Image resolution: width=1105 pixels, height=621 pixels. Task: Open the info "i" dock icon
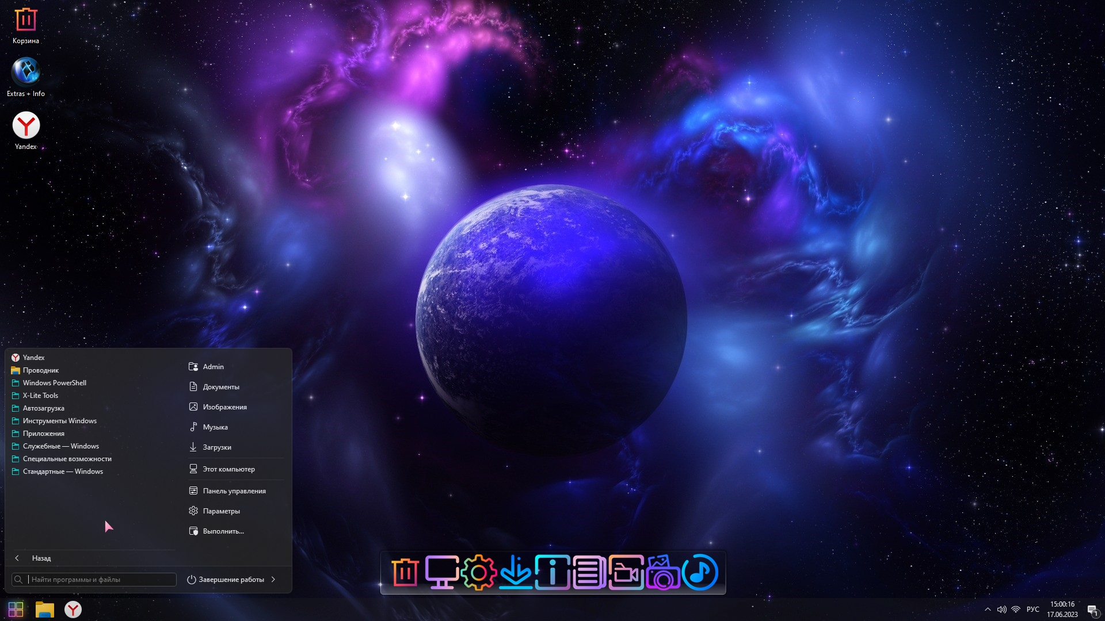[x=552, y=572]
